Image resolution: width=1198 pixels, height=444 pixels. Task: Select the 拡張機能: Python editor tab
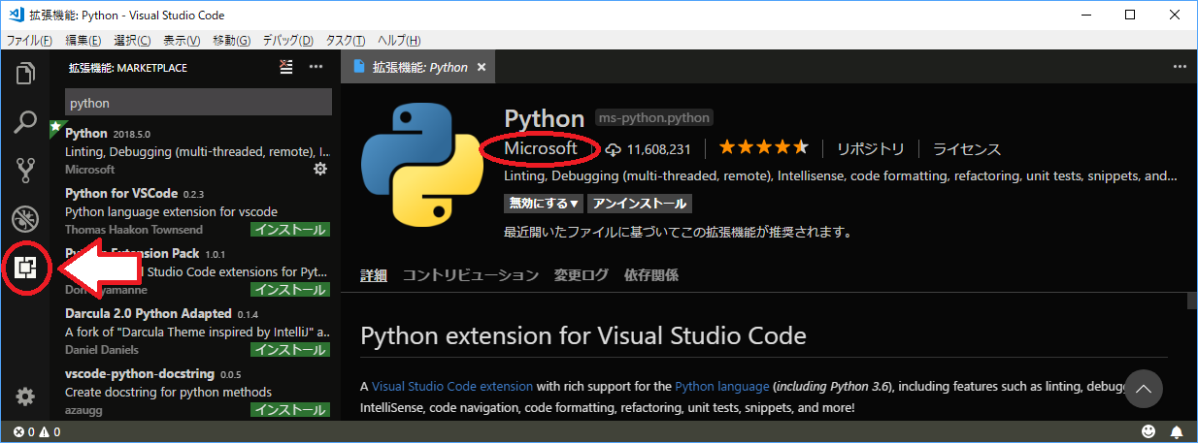pyautogui.click(x=418, y=68)
